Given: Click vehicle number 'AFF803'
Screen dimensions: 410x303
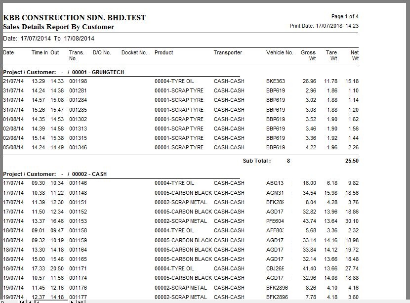Looking at the screenshot, I should point(275,231).
